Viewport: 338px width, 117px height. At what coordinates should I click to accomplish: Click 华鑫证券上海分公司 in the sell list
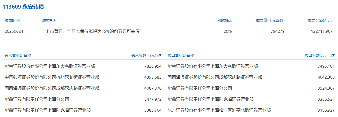(200, 88)
